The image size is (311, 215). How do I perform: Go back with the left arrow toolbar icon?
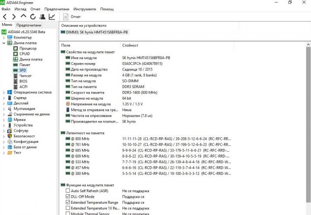pyautogui.click(x=5, y=17)
